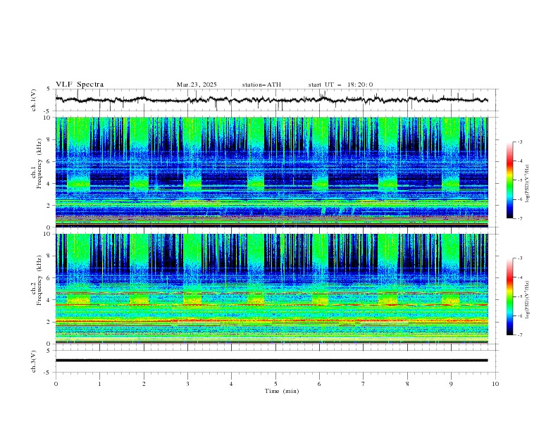558x431 pixels.
Task: Click time axis tick label "2"
Action: coord(144,384)
